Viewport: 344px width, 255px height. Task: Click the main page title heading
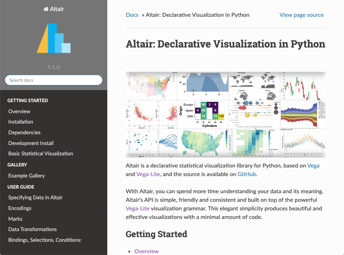(226, 44)
